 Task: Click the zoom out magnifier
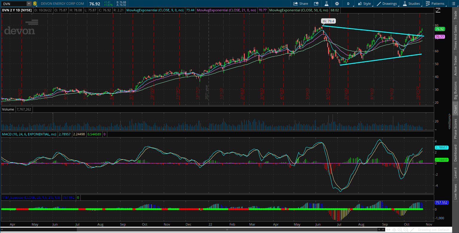click(x=406, y=230)
